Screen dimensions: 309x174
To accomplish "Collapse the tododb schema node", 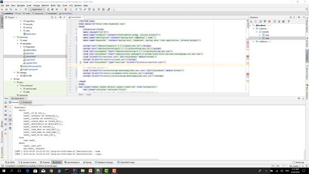I will point(257,32).
